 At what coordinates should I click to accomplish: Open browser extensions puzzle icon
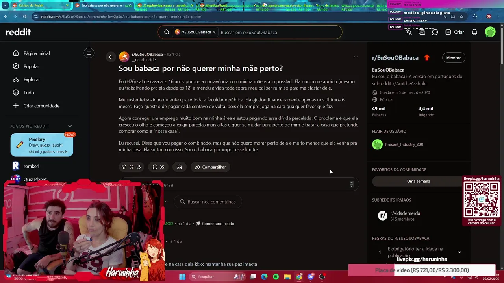tap(474, 17)
